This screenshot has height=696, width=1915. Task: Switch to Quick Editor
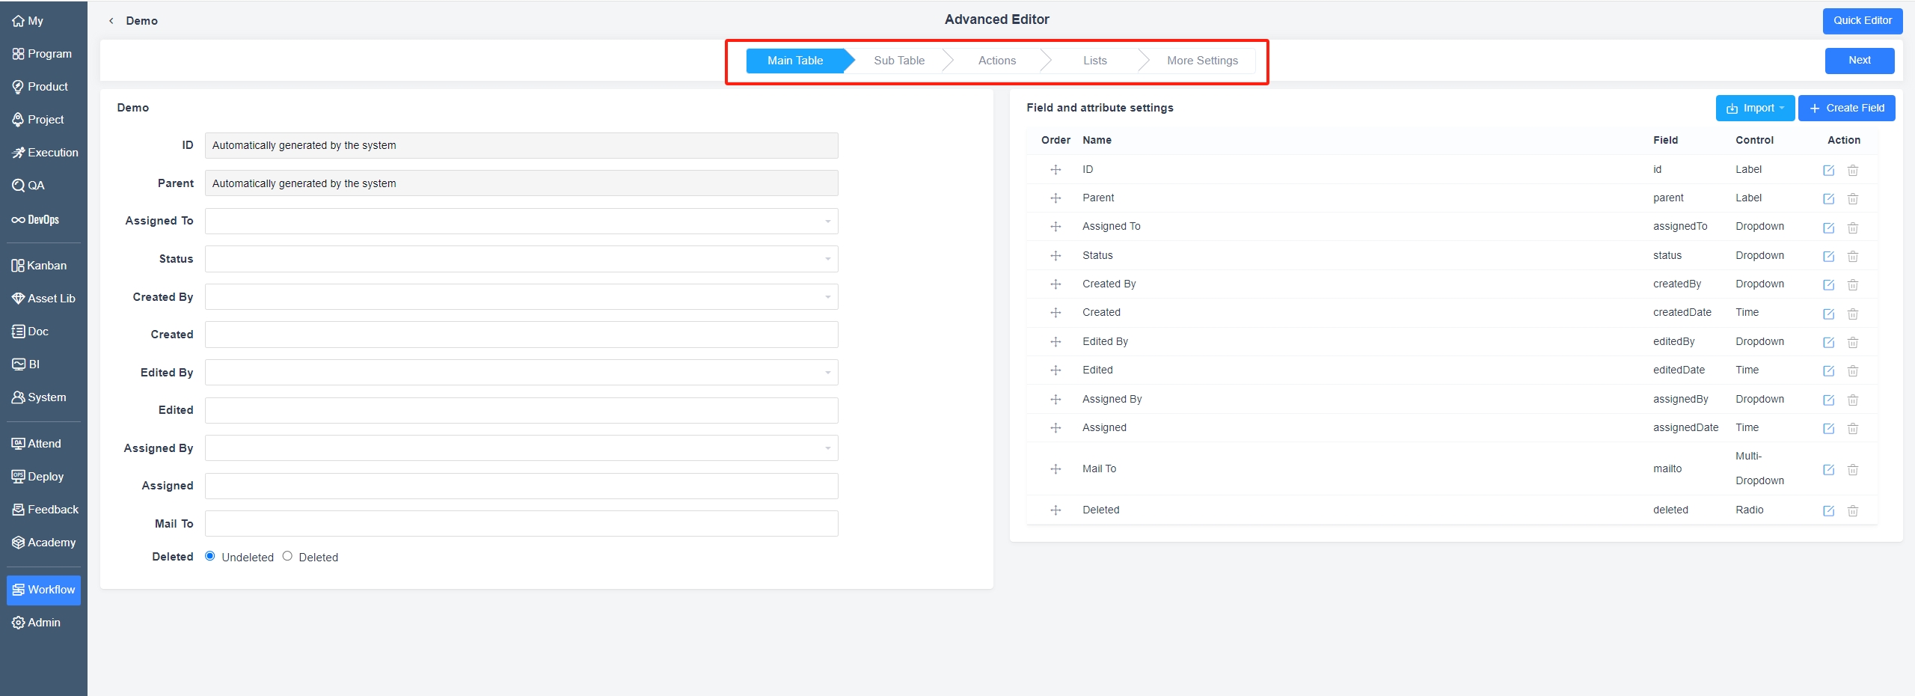[1862, 21]
